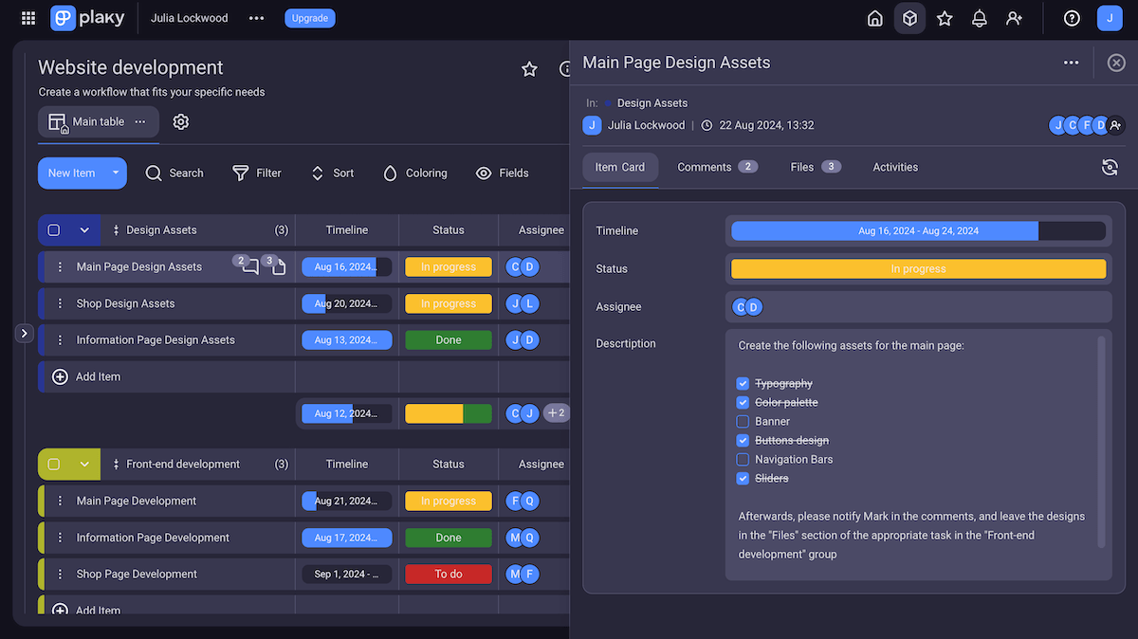Check the Navigation Bars checkbox

pyautogui.click(x=743, y=459)
